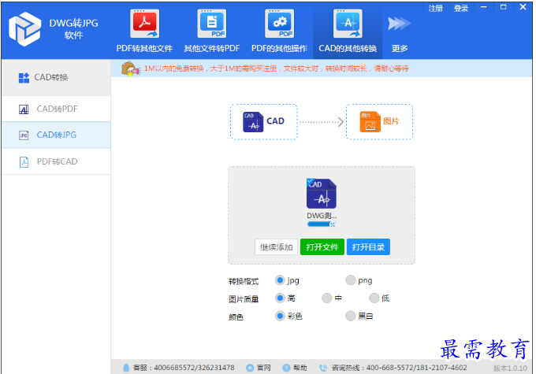Minimize the application window
The image size is (536, 374).
click(x=483, y=7)
